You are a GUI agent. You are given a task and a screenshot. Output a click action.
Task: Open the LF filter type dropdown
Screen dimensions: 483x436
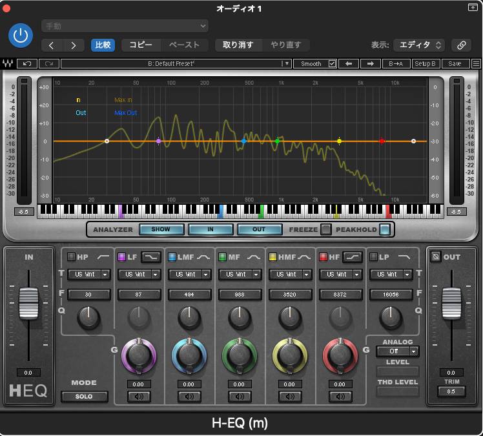139,275
